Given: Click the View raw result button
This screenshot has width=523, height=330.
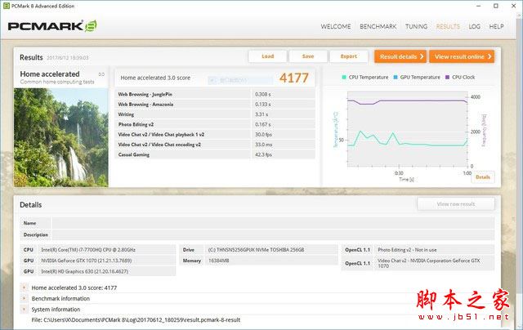Looking at the screenshot, I should [x=456, y=204].
